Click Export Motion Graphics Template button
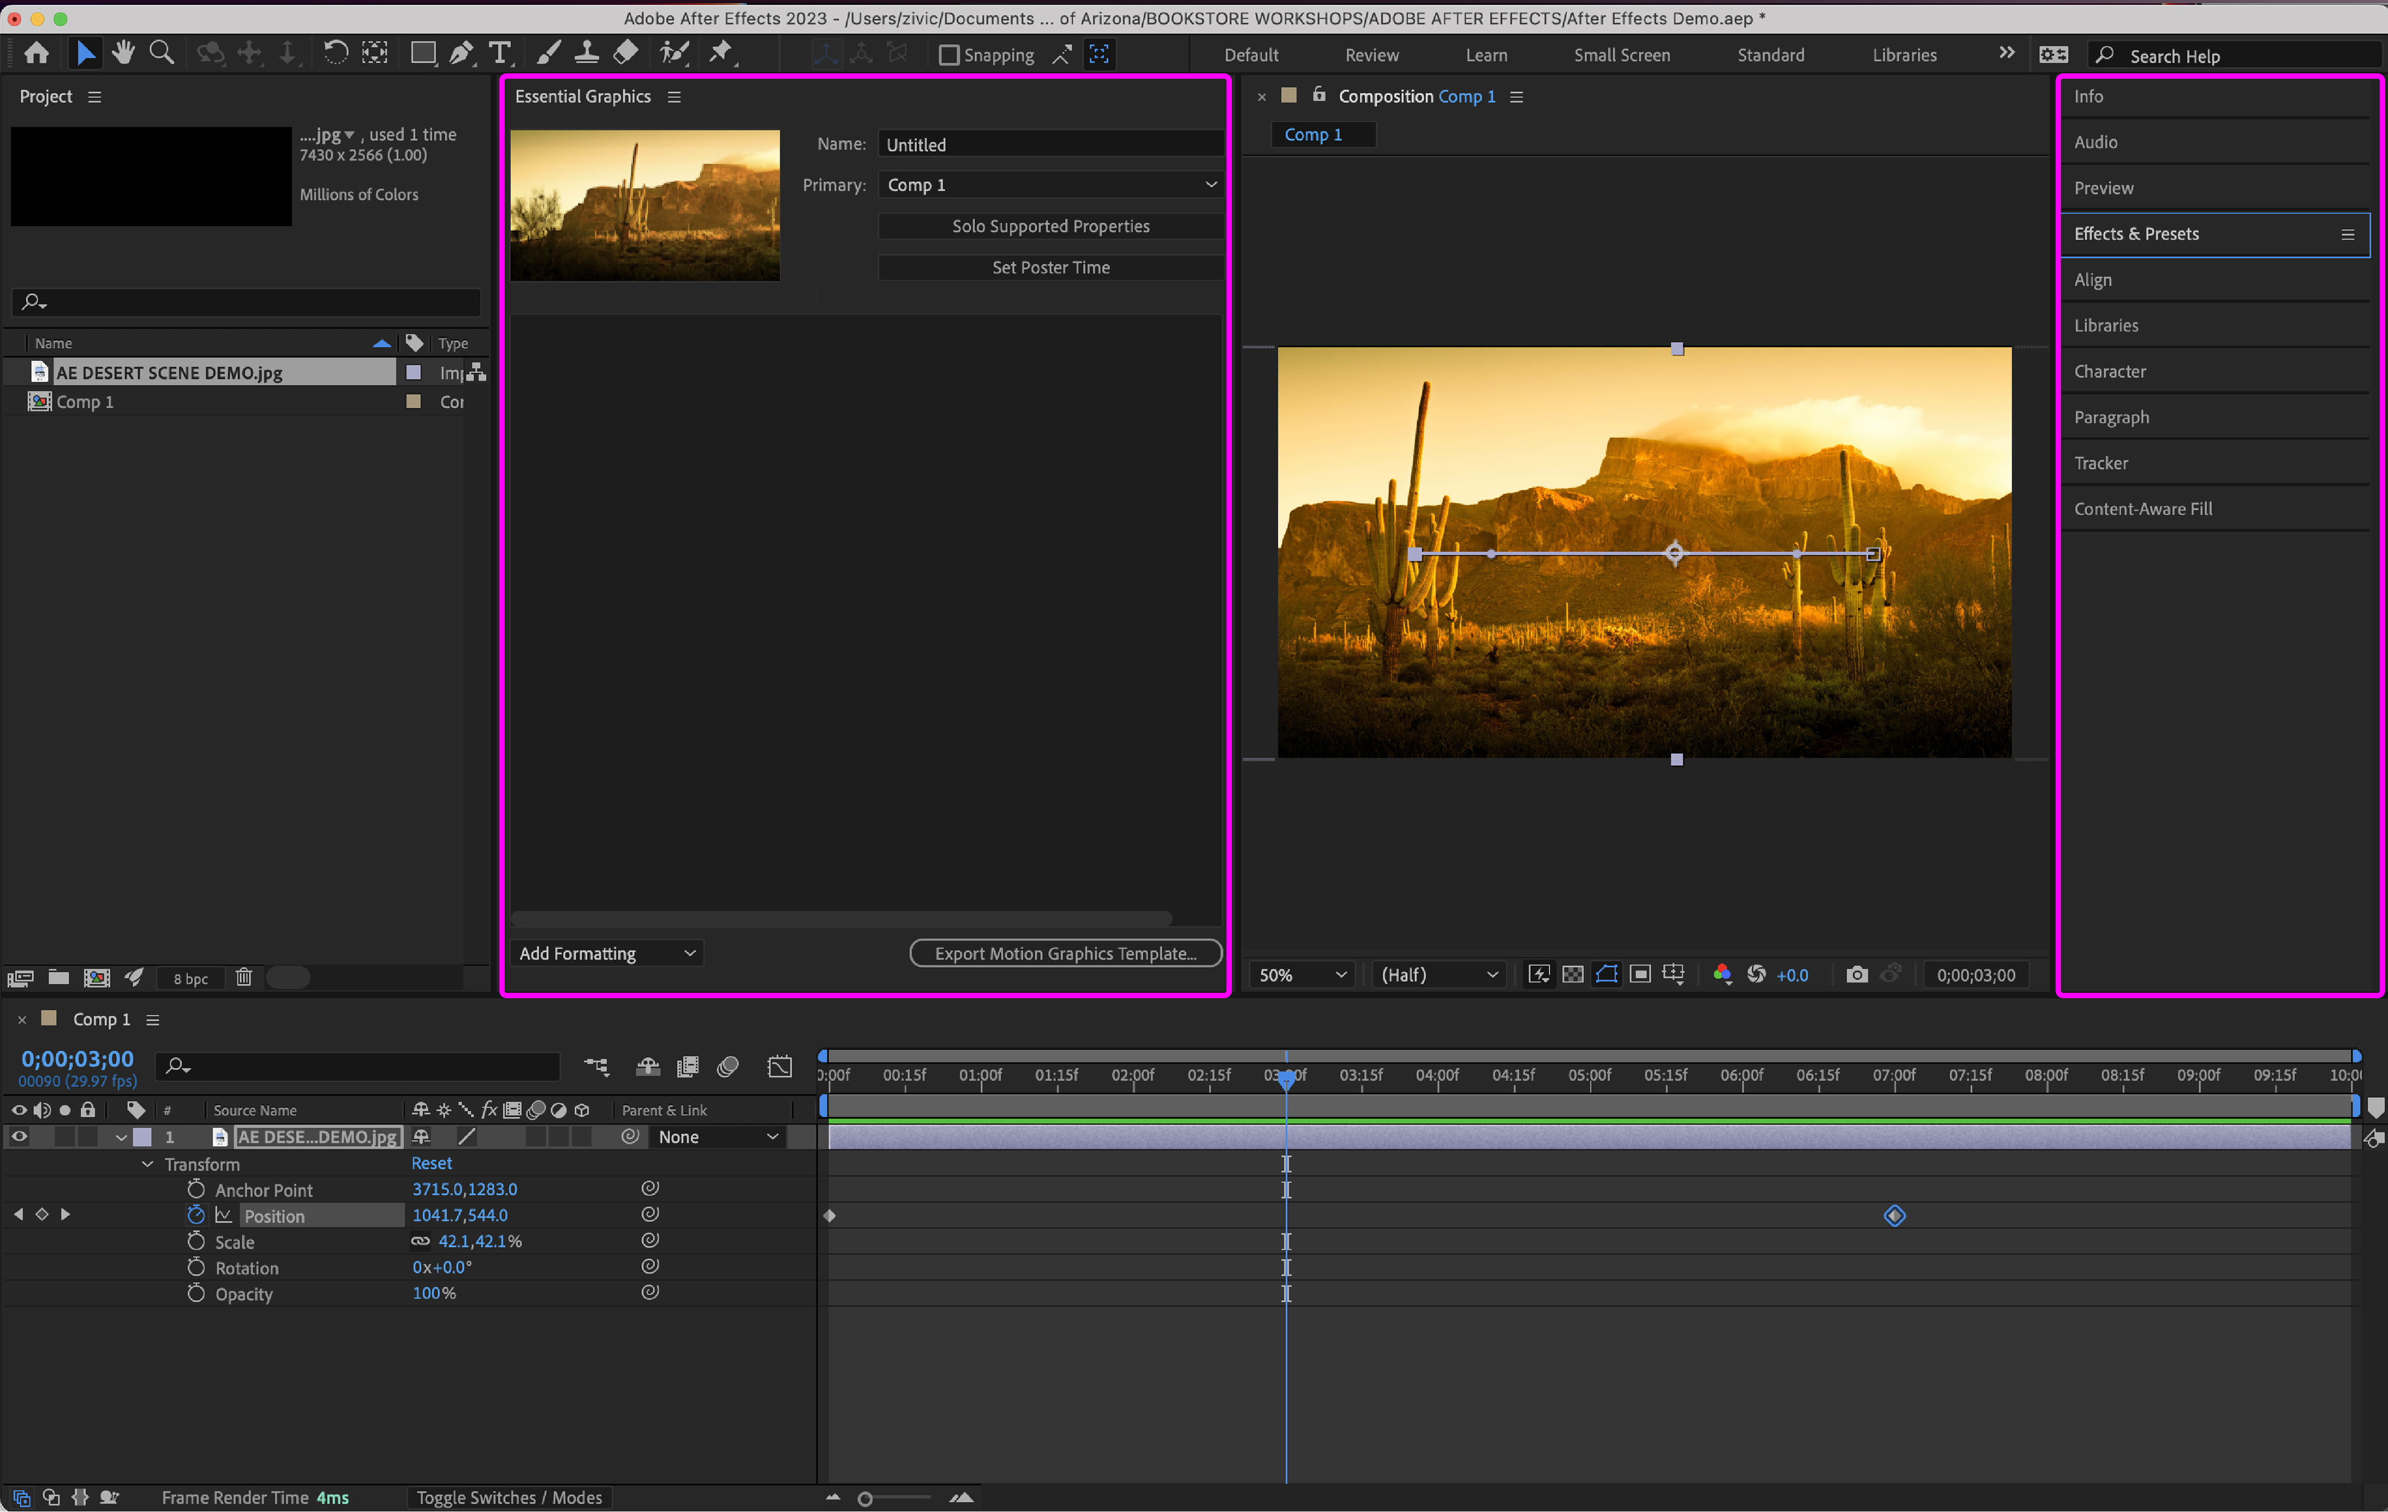 pyautogui.click(x=1065, y=953)
